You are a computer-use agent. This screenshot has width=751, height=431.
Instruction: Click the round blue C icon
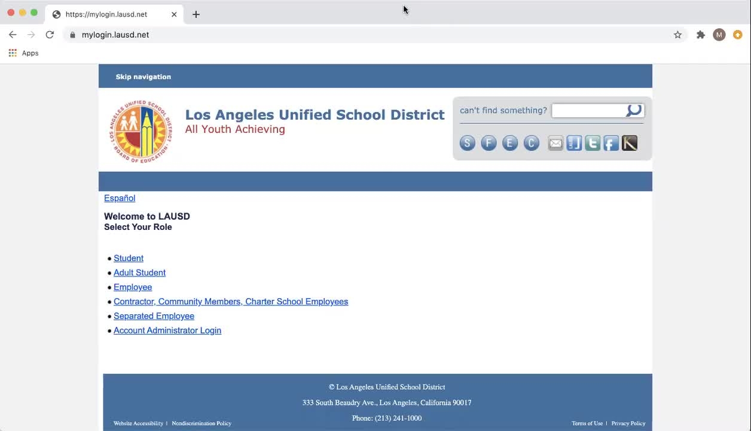pyautogui.click(x=531, y=143)
